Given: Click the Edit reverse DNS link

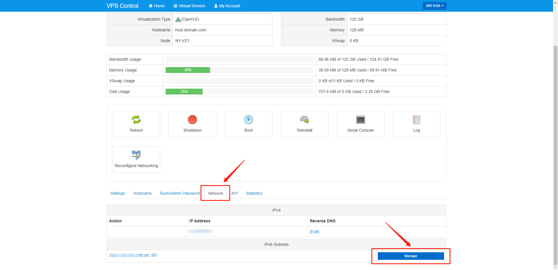Looking at the screenshot, I should point(314,232).
